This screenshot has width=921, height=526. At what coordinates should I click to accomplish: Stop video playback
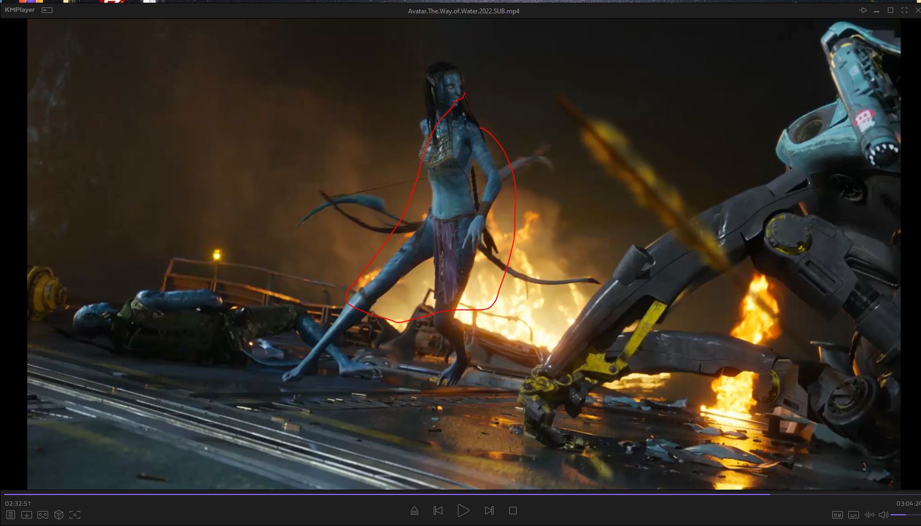(x=512, y=511)
